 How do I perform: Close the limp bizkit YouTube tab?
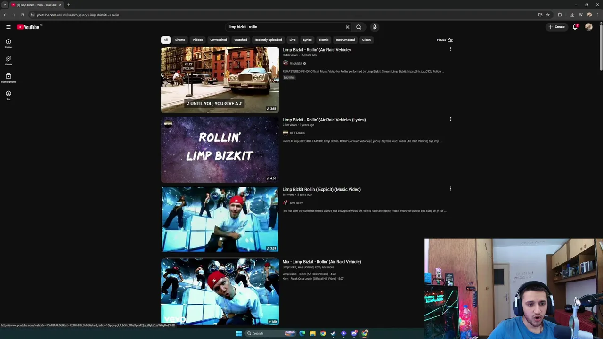coord(60,5)
